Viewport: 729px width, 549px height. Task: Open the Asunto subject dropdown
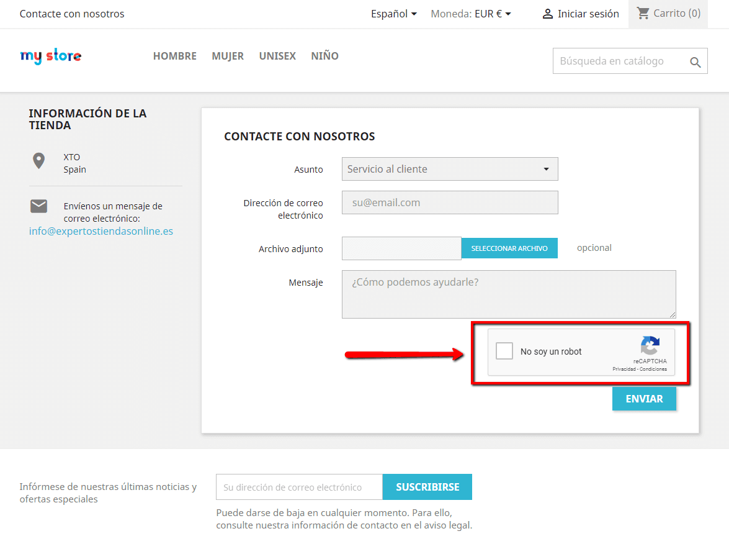pos(450,169)
